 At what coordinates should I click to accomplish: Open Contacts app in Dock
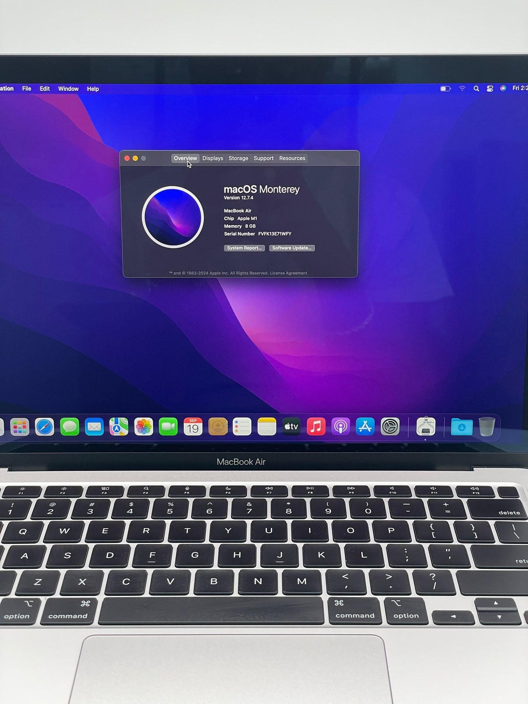(x=218, y=427)
